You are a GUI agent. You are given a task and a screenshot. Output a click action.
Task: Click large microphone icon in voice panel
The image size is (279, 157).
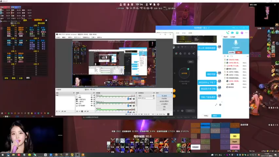(x=236, y=43)
